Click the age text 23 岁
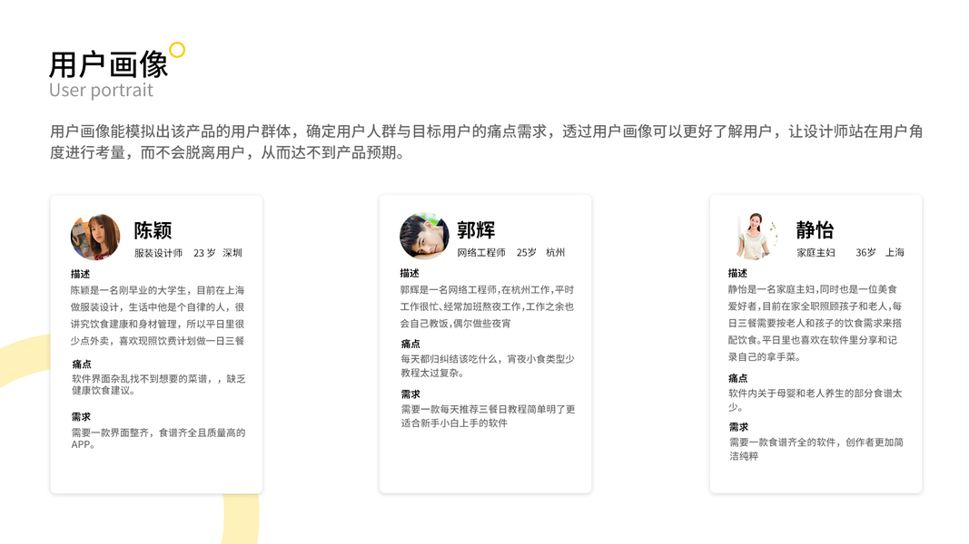The image size is (969, 544). point(204,253)
